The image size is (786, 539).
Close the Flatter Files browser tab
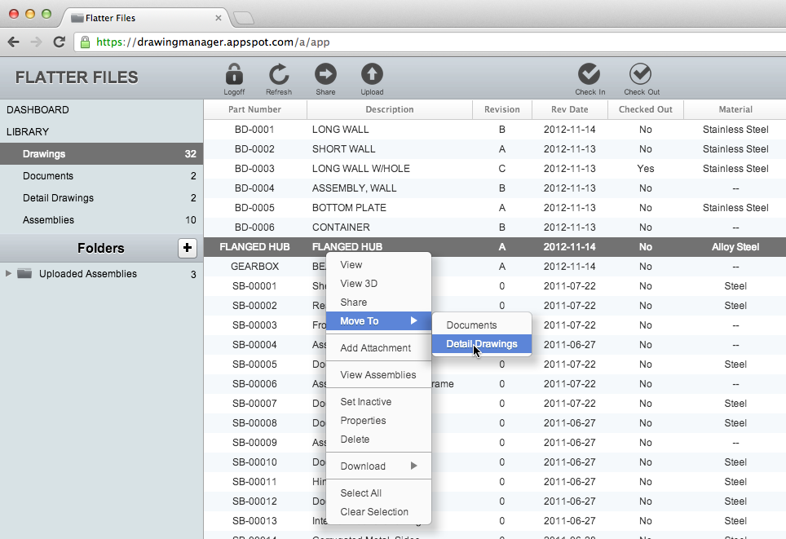pyautogui.click(x=218, y=18)
